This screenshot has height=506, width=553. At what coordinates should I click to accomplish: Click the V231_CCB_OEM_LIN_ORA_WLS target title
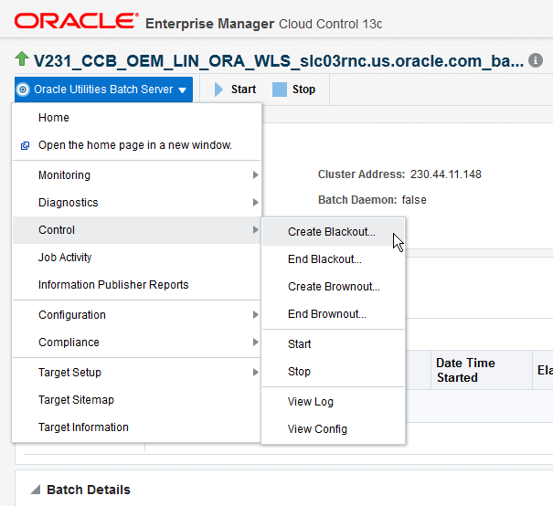click(x=278, y=60)
